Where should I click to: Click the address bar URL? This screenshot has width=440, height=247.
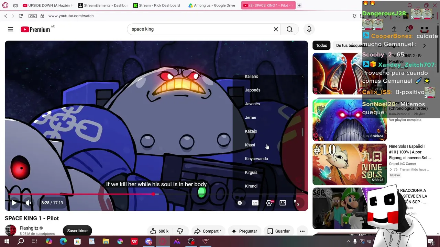[x=71, y=16]
